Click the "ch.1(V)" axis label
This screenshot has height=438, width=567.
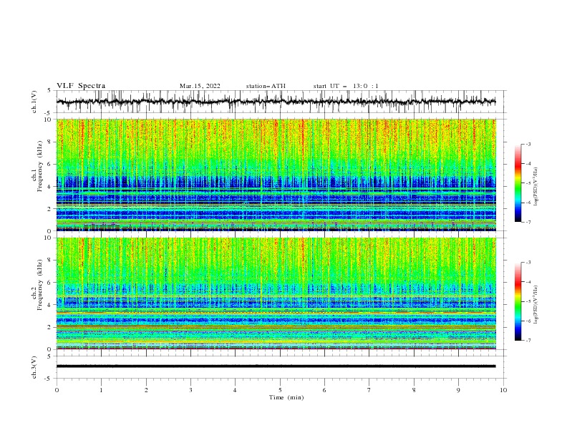tap(34, 102)
